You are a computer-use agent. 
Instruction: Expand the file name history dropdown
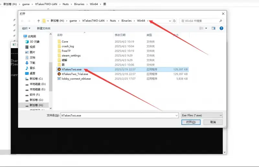176,115
